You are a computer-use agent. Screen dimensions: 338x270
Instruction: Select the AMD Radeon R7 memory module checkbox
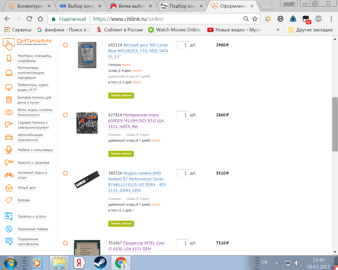tap(65, 173)
